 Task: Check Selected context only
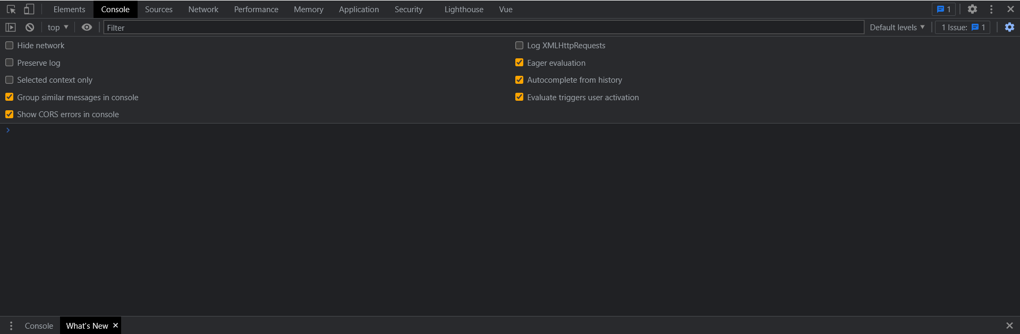[10, 80]
